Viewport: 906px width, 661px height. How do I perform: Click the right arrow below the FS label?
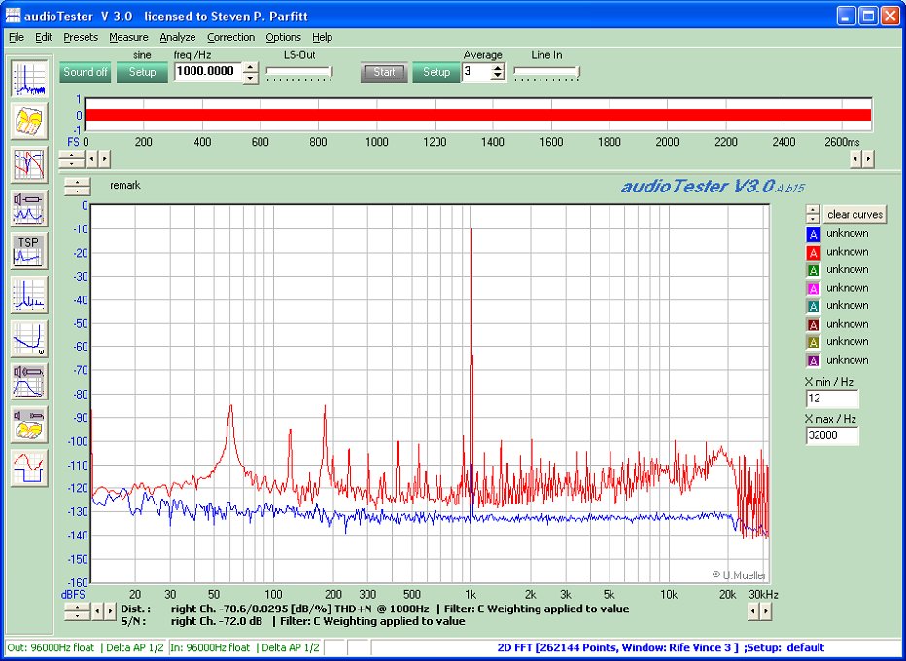click(x=104, y=158)
